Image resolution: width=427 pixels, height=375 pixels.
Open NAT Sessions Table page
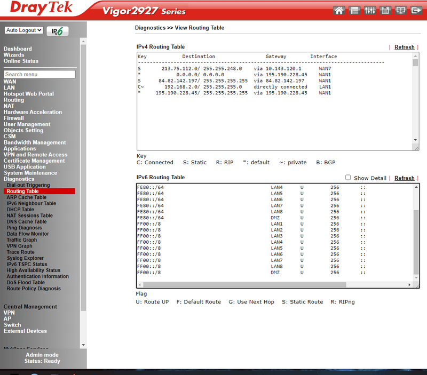click(30, 216)
